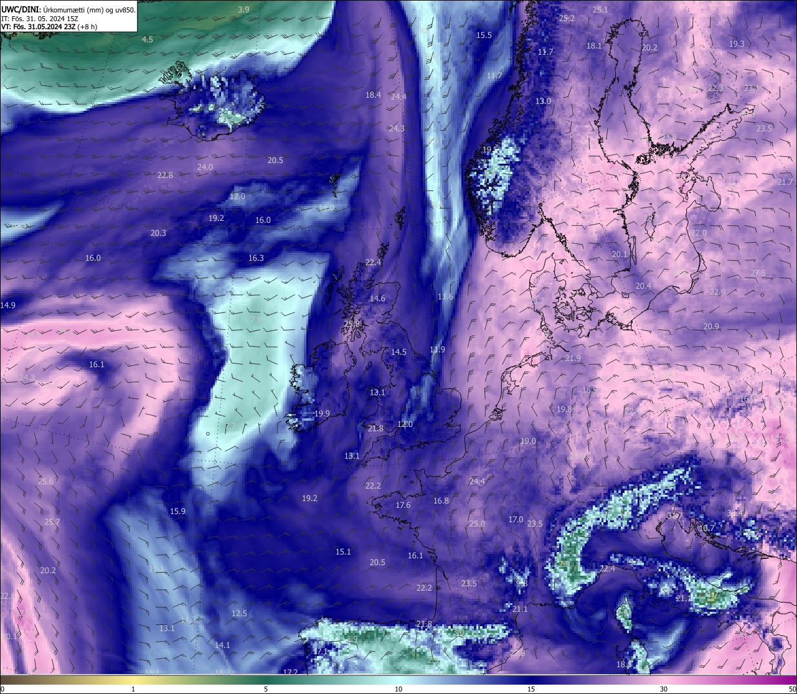Viewport: 797px width, 694px height.
Task: Click the 'VT: Fös. 31.05.2024 23Z (+8 h)' line
Action: point(49,27)
